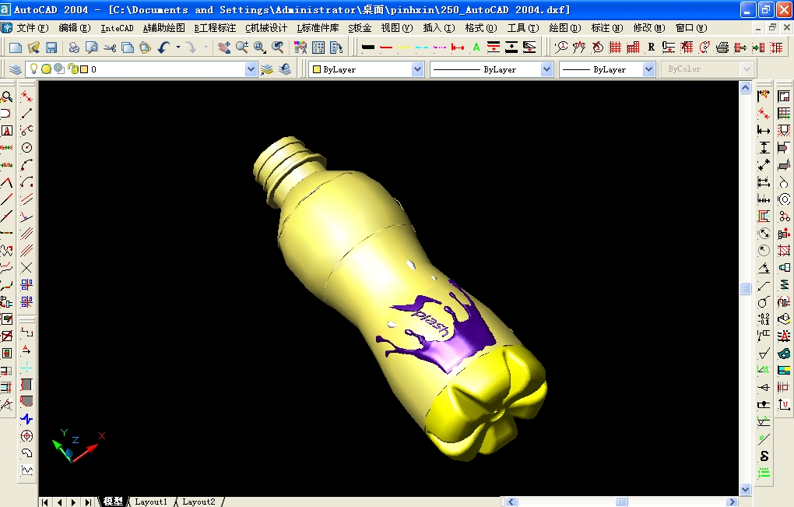Open the Undo history dropdown arrow
Viewport: 794px width, 507px height.
coord(177,48)
